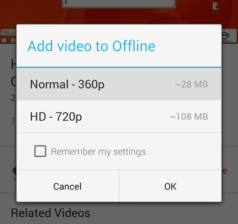Click the partially hidden round icon left of Cancel
The image size is (238, 224).
[13, 171]
